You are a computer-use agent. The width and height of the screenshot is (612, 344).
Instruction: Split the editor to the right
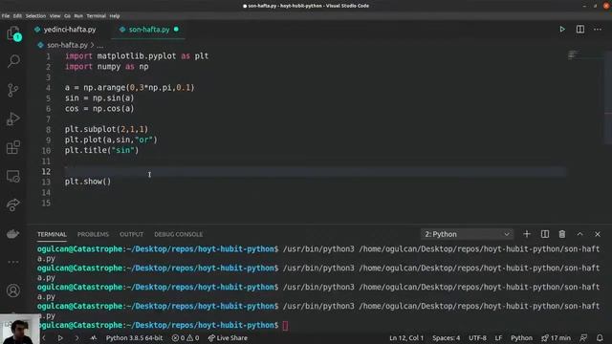coord(580,30)
